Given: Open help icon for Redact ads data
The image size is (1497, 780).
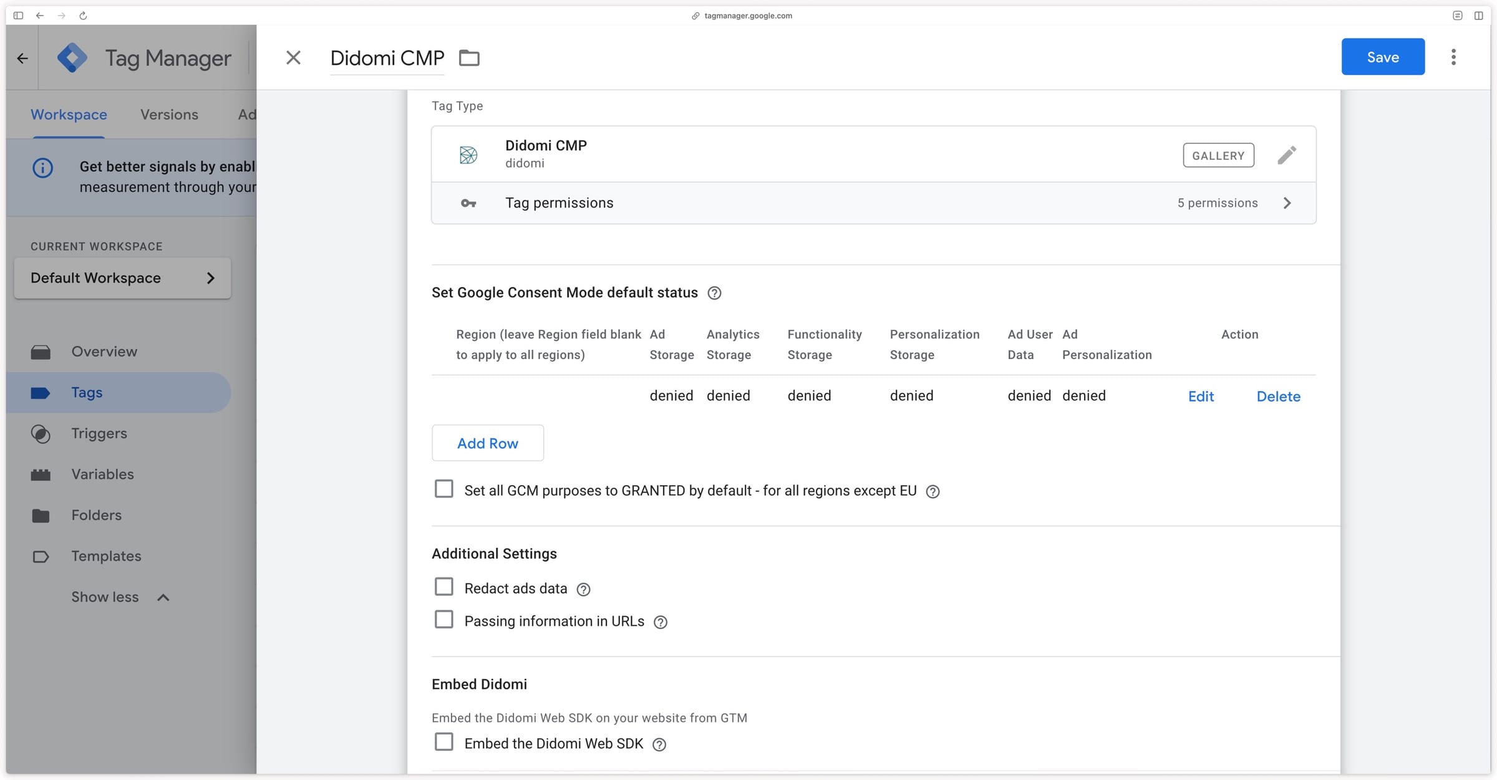Looking at the screenshot, I should [x=583, y=589].
